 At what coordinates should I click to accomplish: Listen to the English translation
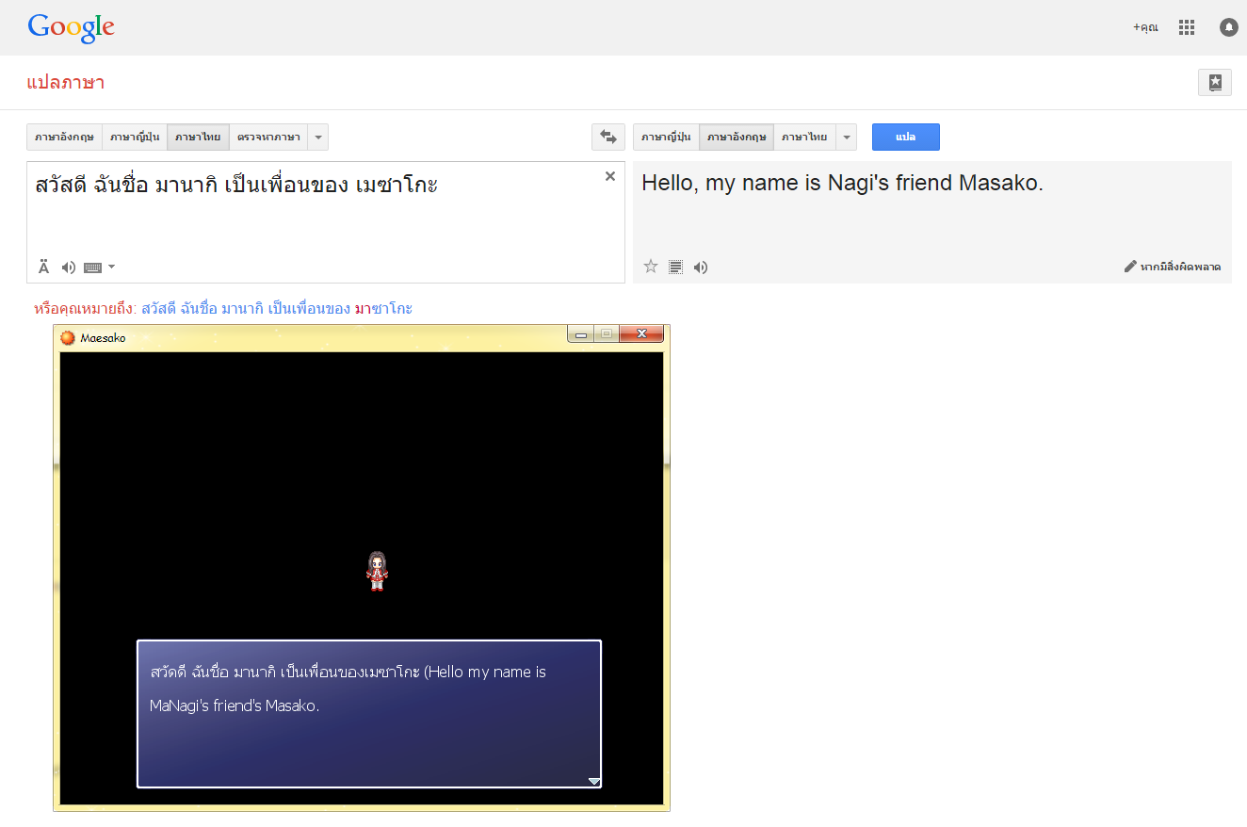(700, 268)
